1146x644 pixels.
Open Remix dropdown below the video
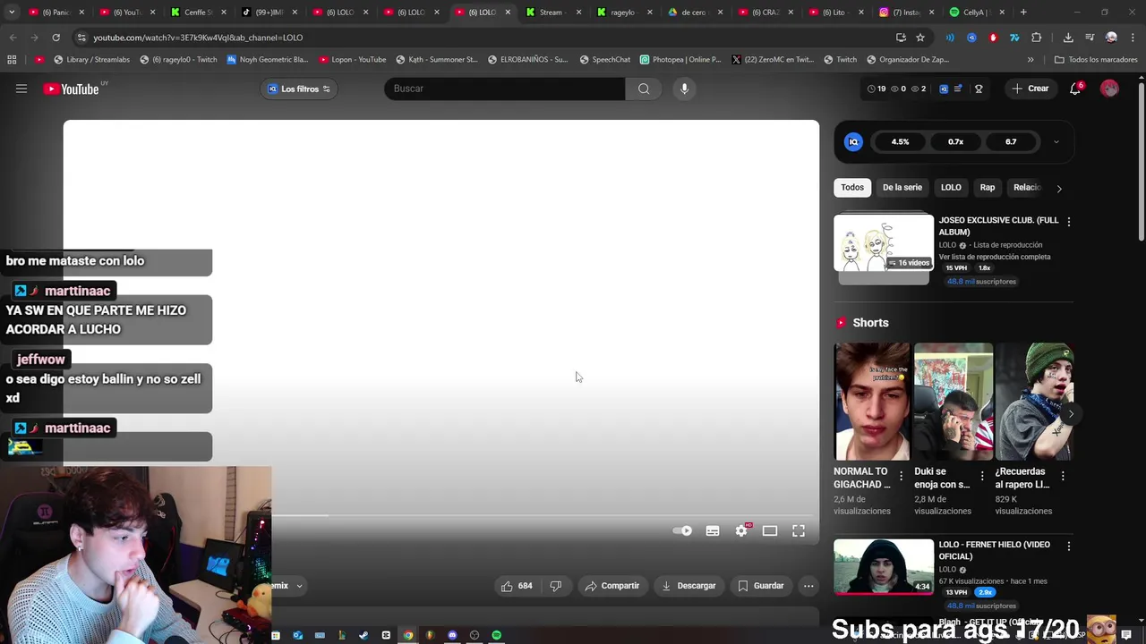tap(286, 586)
